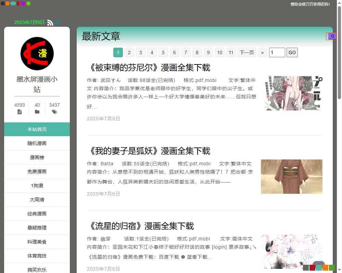Viewport: 342px width, 273px height.
Task: Open 随机漫画 from the sidebar menu
Action: tap(37, 143)
